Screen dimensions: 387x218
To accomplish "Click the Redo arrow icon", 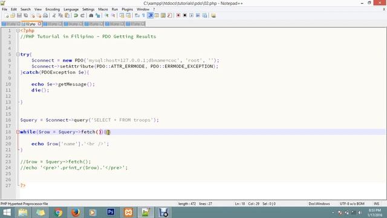I will point(82,16).
